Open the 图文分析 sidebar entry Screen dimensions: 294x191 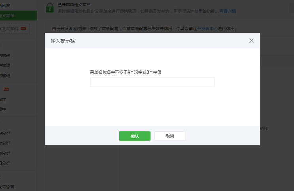click(x=5, y=143)
